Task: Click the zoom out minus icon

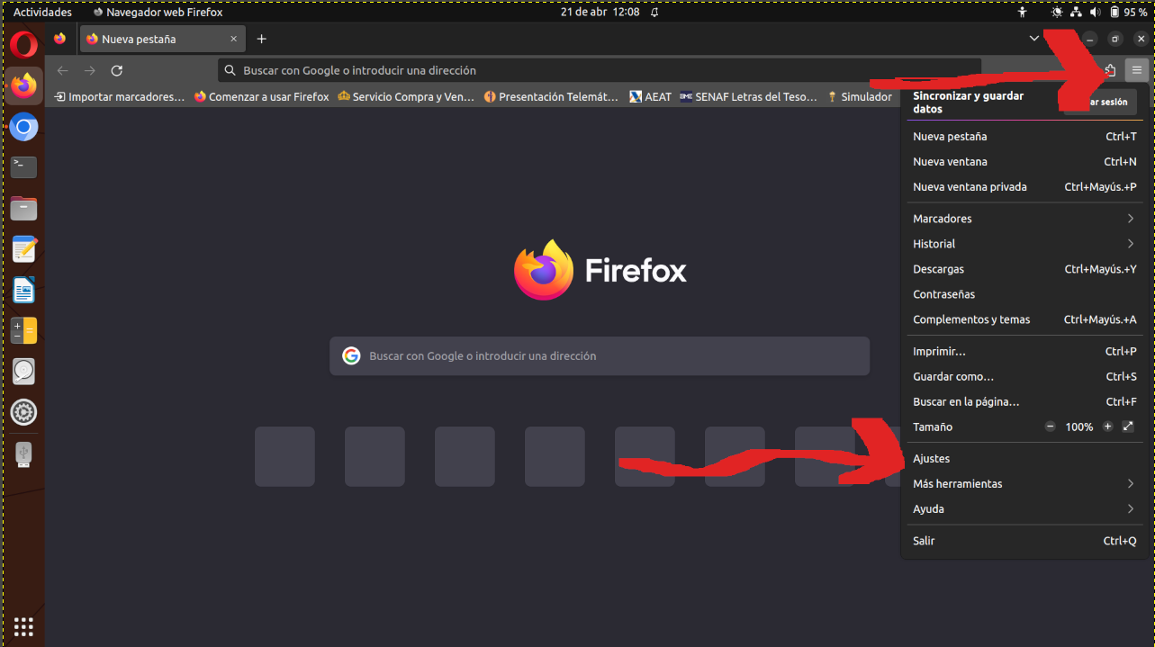Action: click(1050, 427)
